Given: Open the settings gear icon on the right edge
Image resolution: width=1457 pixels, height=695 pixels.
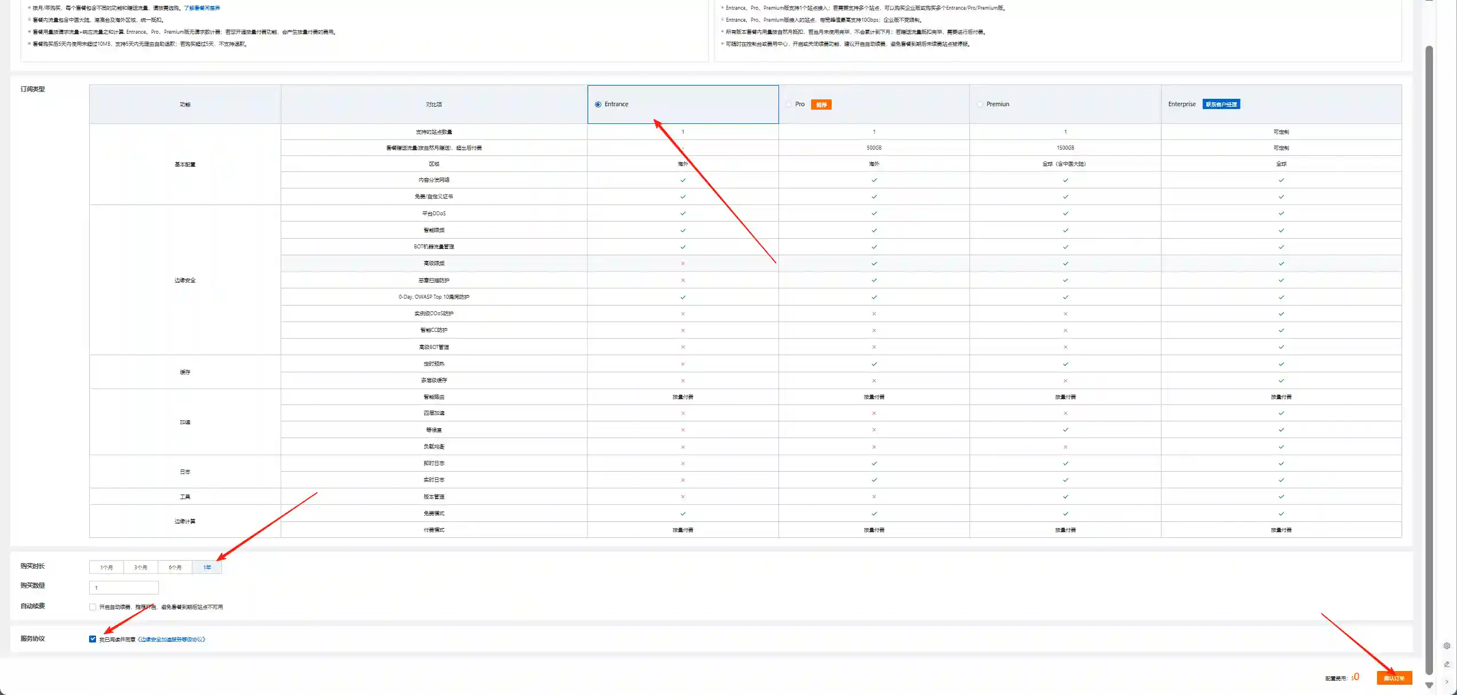Looking at the screenshot, I should [x=1447, y=645].
